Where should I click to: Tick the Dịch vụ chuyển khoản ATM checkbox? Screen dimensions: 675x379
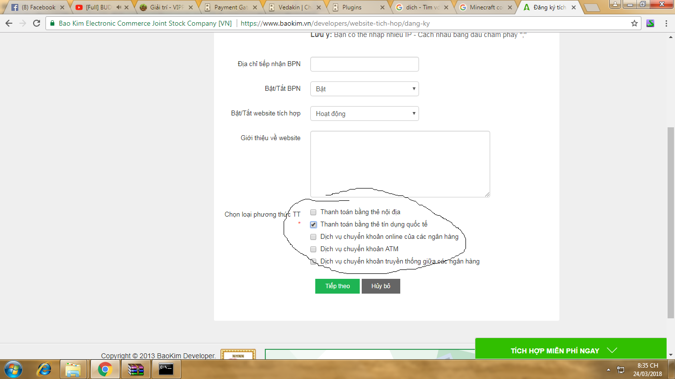pos(313,249)
